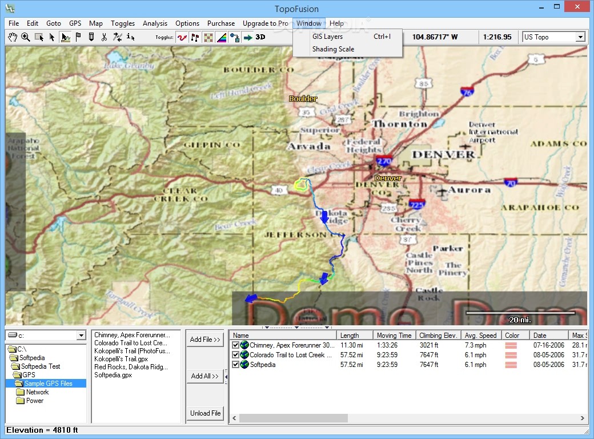The image size is (594, 439).
Task: Select the arrow pointer tool
Action: coord(52,37)
